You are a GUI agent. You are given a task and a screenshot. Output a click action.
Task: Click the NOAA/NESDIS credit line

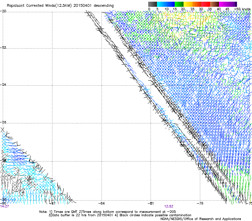(201, 219)
